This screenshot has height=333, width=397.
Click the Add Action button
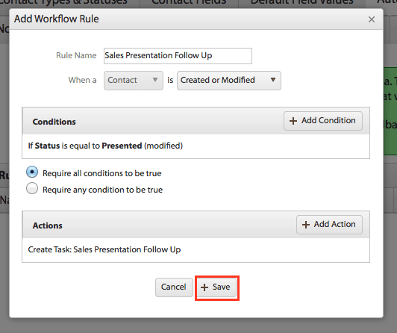[329, 225]
